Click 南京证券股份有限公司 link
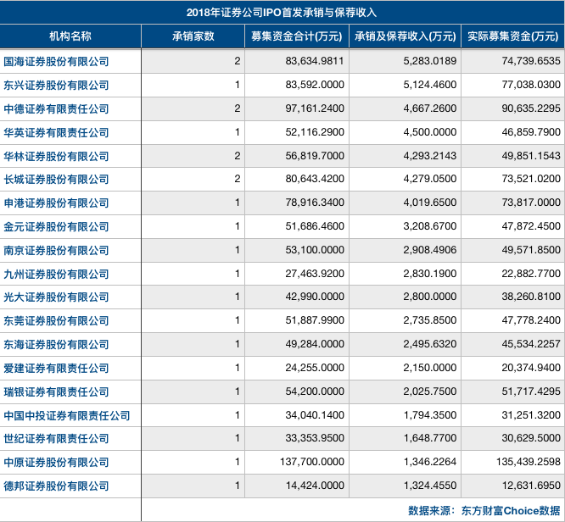This screenshot has width=565, height=522. [56, 251]
